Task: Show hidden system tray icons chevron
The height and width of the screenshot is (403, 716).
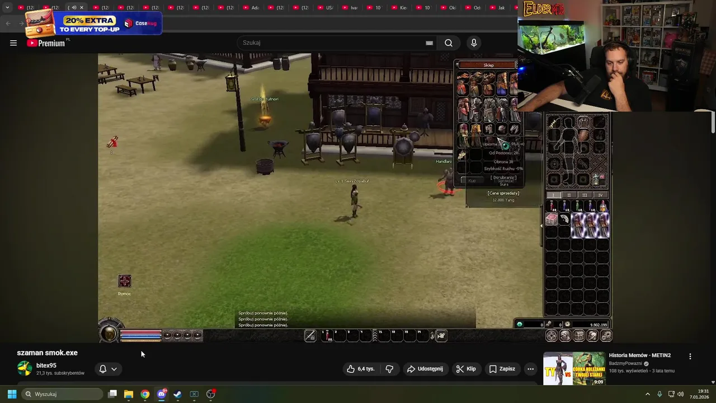Action: coord(648,394)
